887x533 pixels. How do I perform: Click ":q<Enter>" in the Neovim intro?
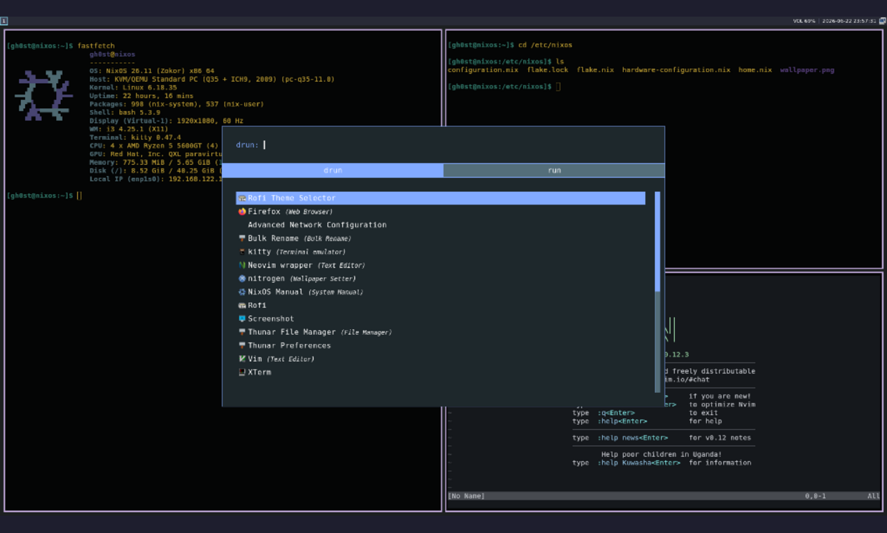(x=616, y=413)
